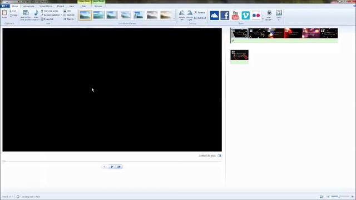
Task: Open the Save movie dropdown
Action: tap(269, 16)
